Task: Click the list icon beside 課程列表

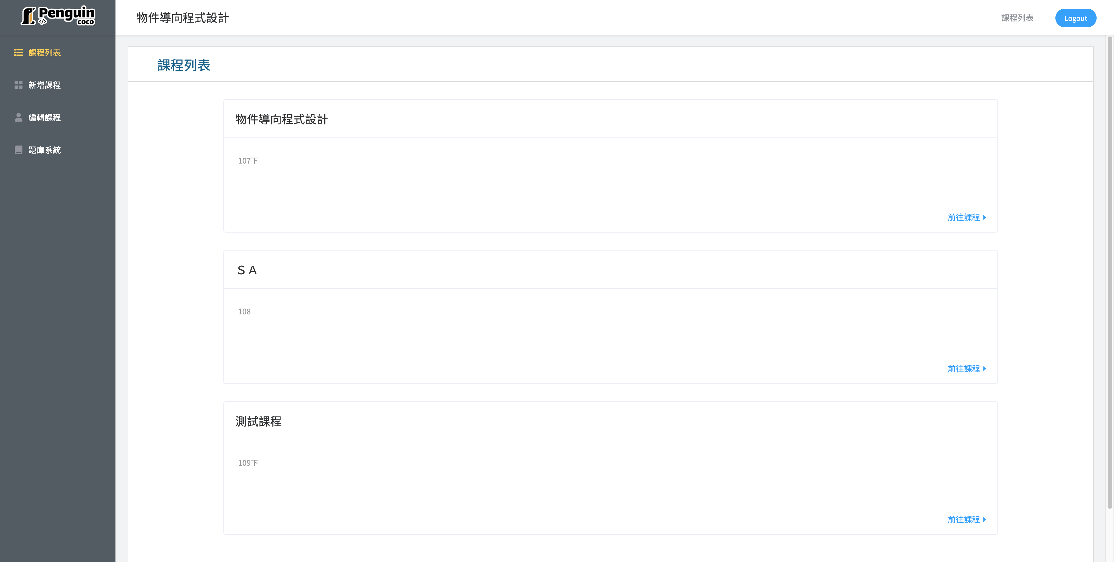Action: point(18,52)
